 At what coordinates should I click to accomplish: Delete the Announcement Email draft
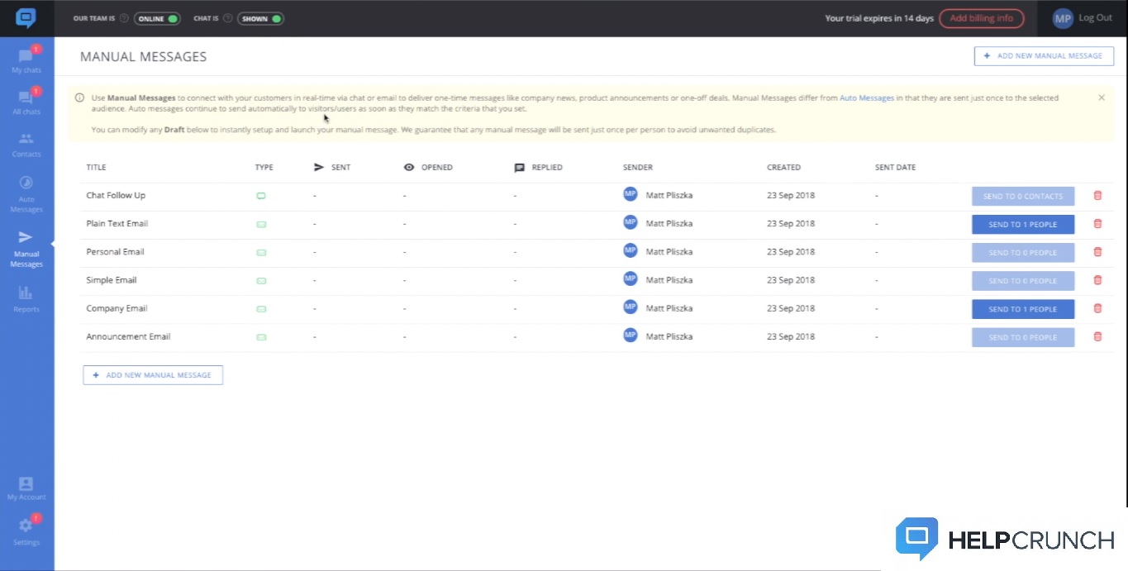point(1097,336)
